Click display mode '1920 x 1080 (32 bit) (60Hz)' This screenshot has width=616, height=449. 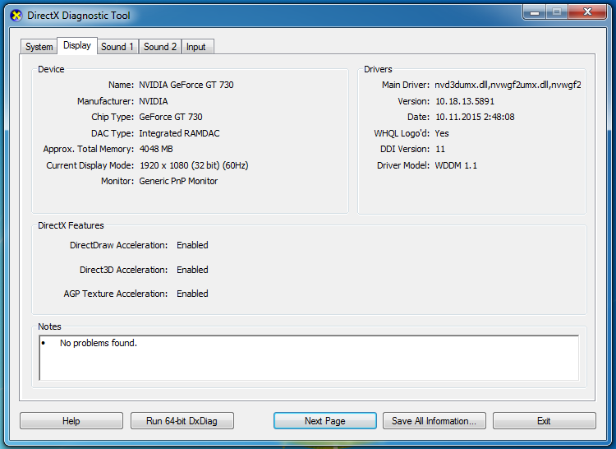pos(194,165)
